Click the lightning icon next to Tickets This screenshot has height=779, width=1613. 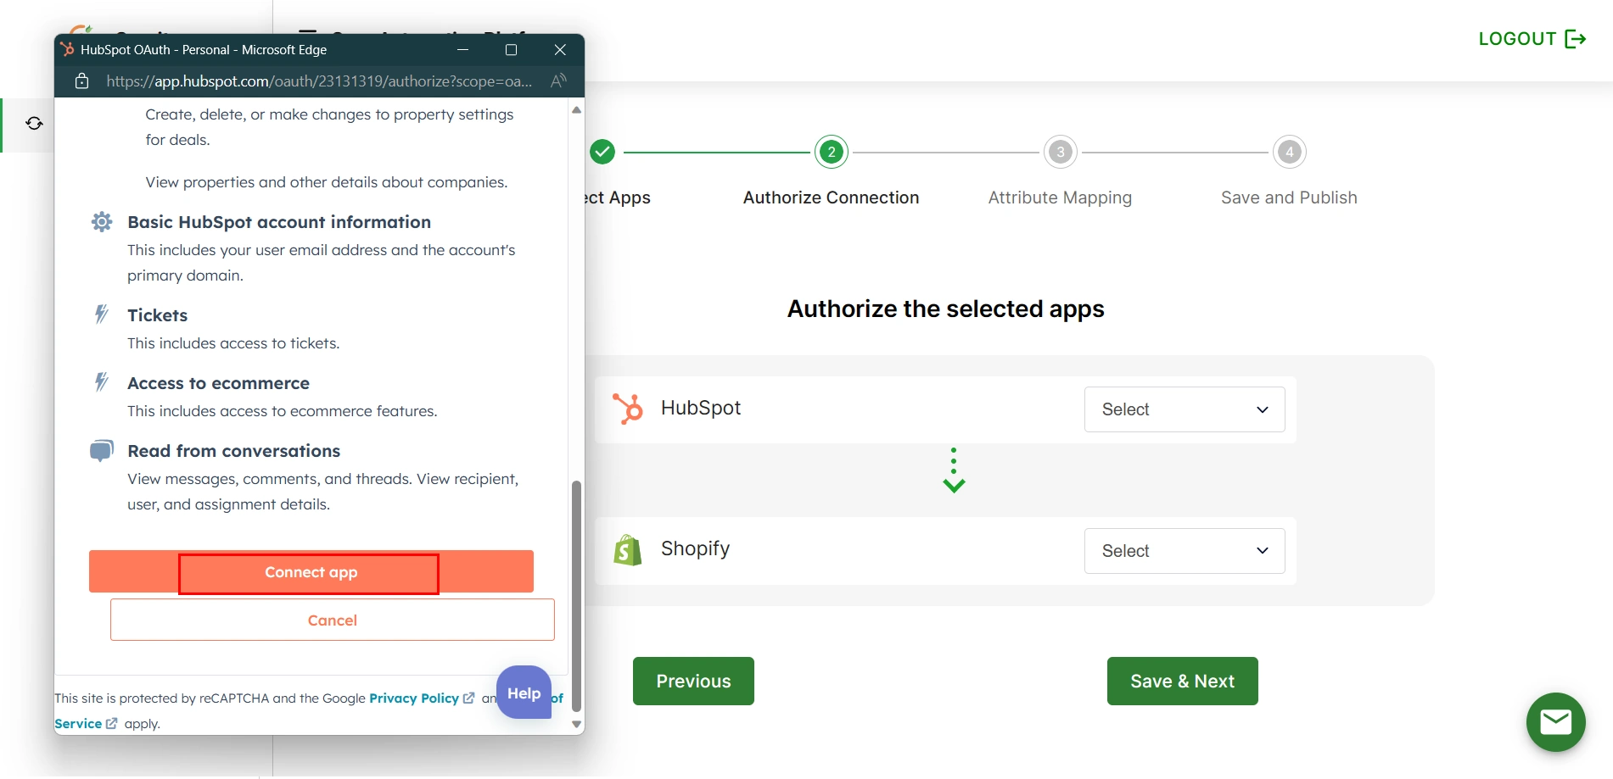(x=101, y=314)
